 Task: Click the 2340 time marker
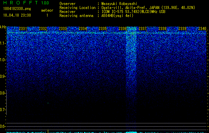pos(202,29)
